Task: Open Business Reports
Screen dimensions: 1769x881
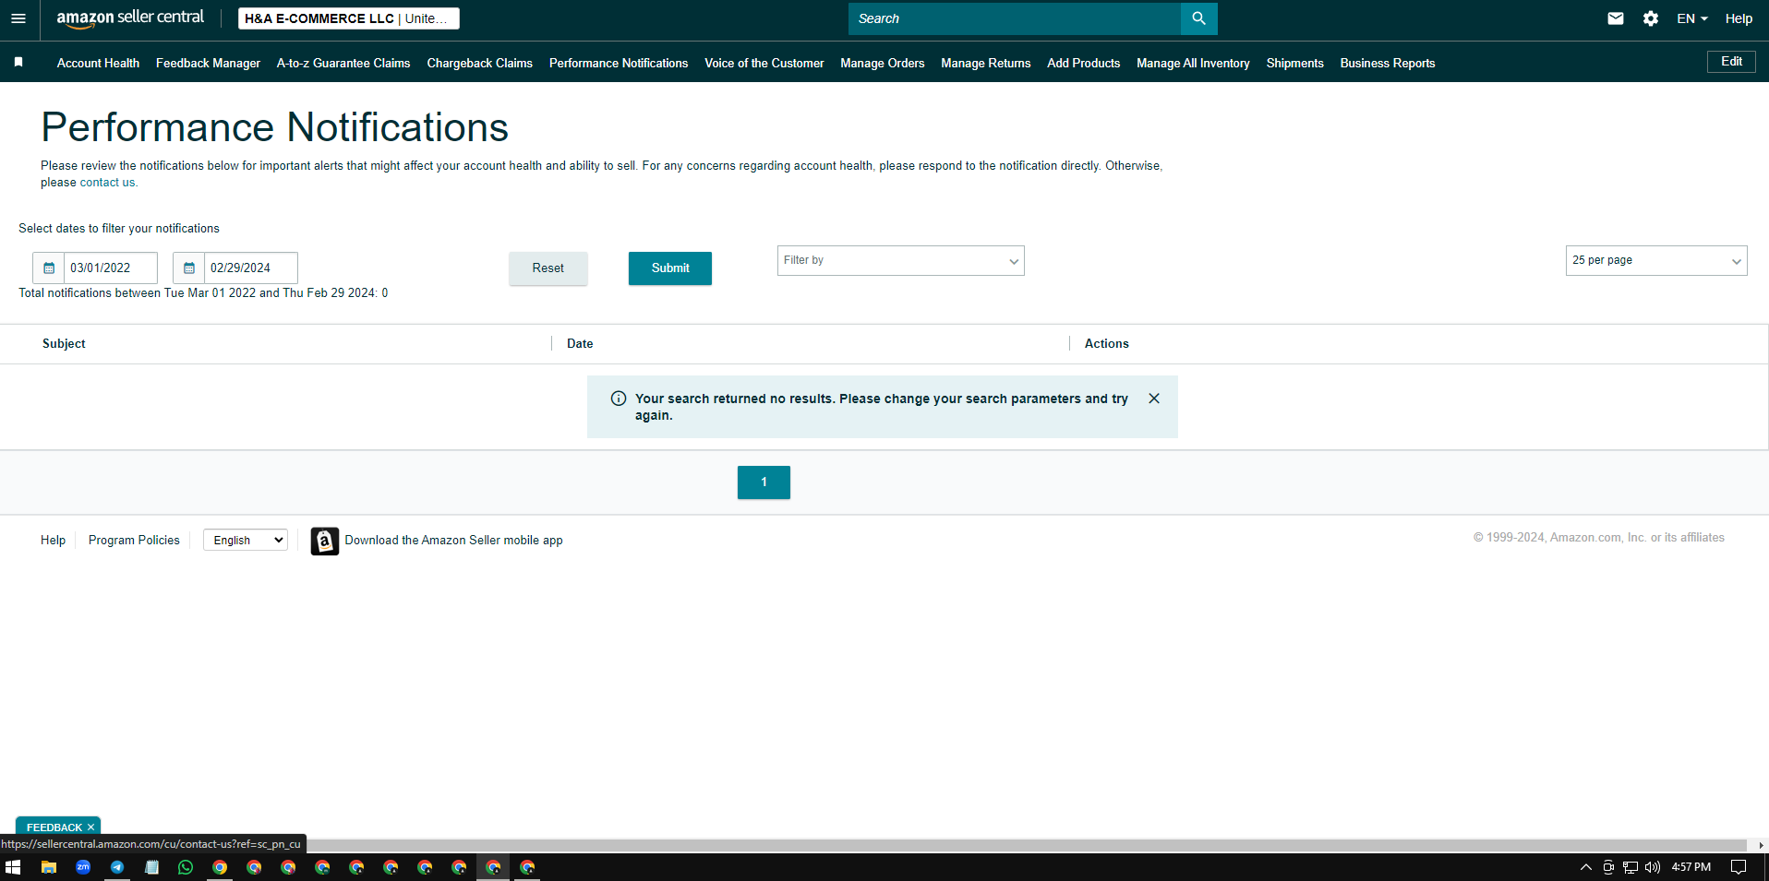Action: click(x=1387, y=63)
